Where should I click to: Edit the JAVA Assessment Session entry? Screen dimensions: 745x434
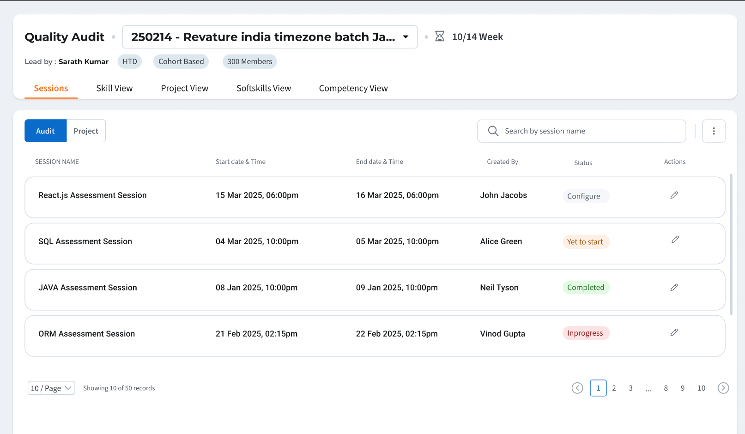click(674, 288)
